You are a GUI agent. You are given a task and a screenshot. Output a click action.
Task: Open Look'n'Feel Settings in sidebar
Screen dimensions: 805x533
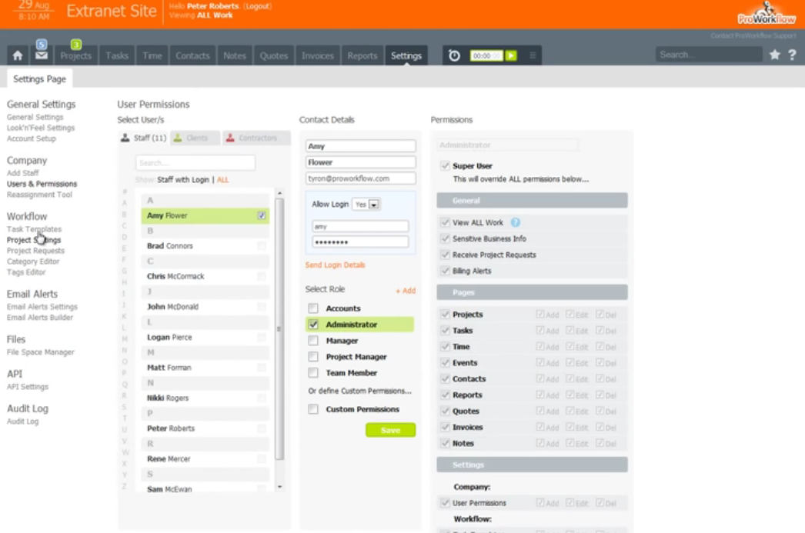coord(41,128)
